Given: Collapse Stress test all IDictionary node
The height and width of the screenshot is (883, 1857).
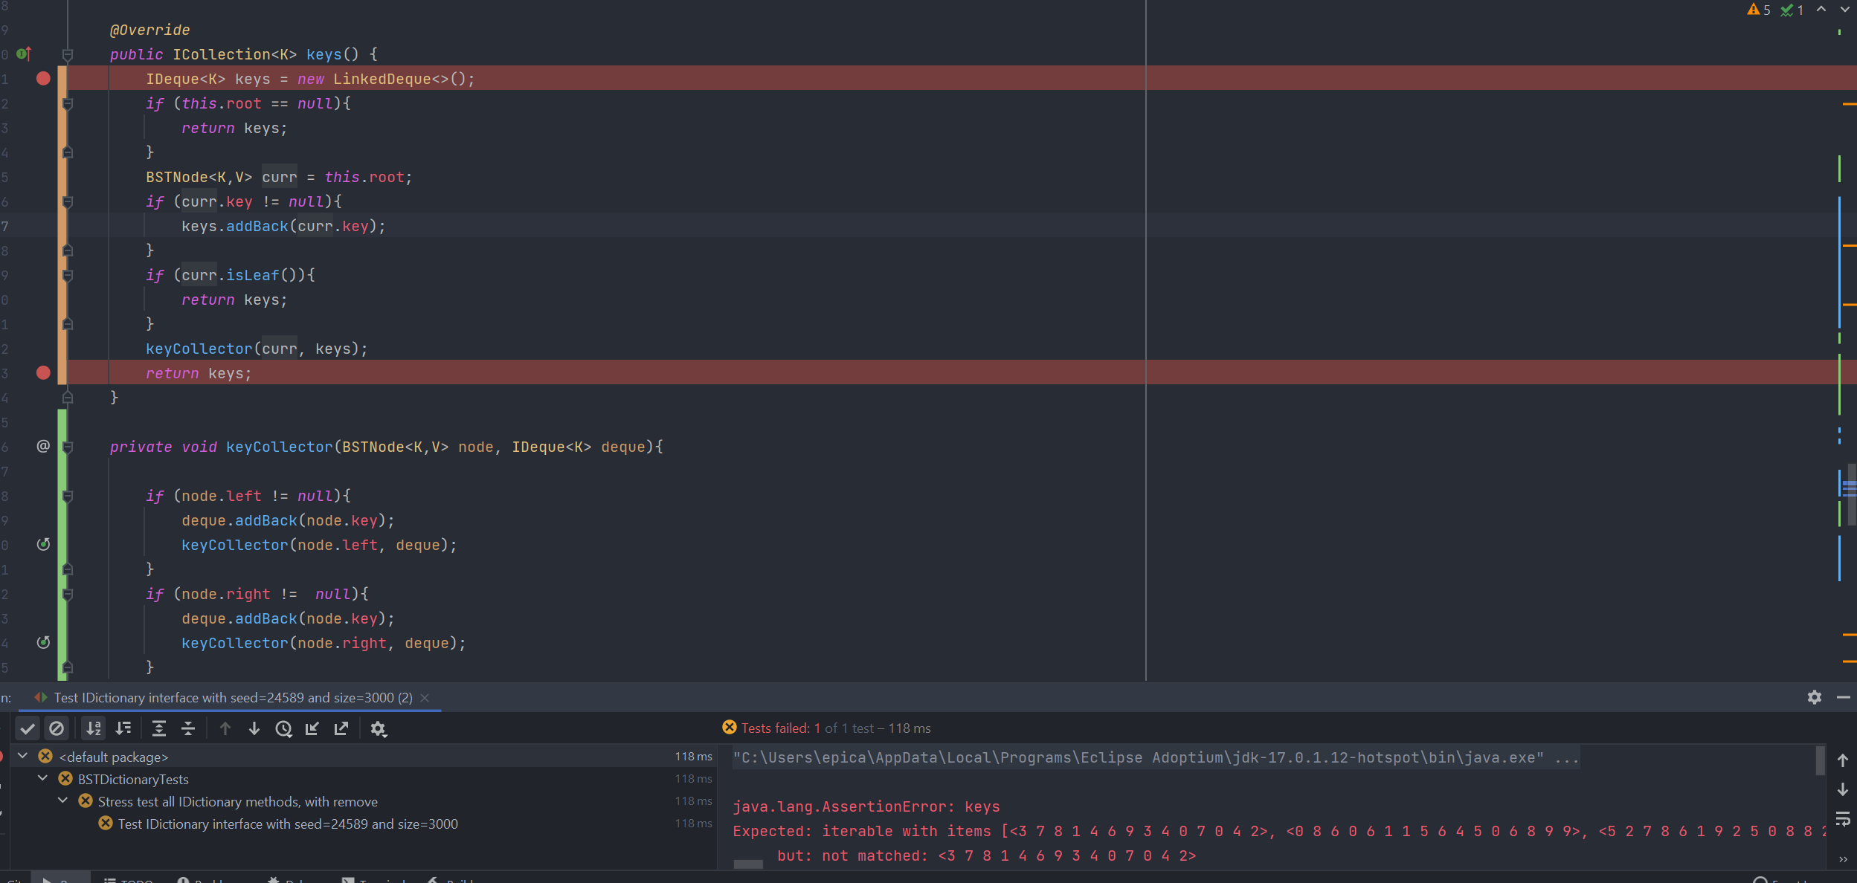Looking at the screenshot, I should coord(63,800).
